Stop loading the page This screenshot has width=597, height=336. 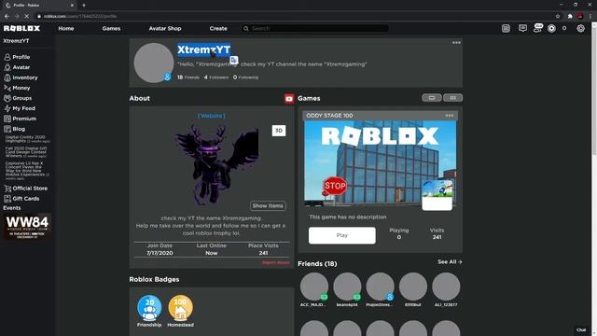coord(27,17)
